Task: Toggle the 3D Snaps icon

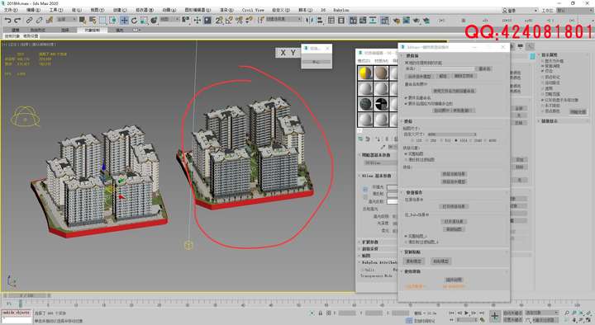Action: click(219, 20)
